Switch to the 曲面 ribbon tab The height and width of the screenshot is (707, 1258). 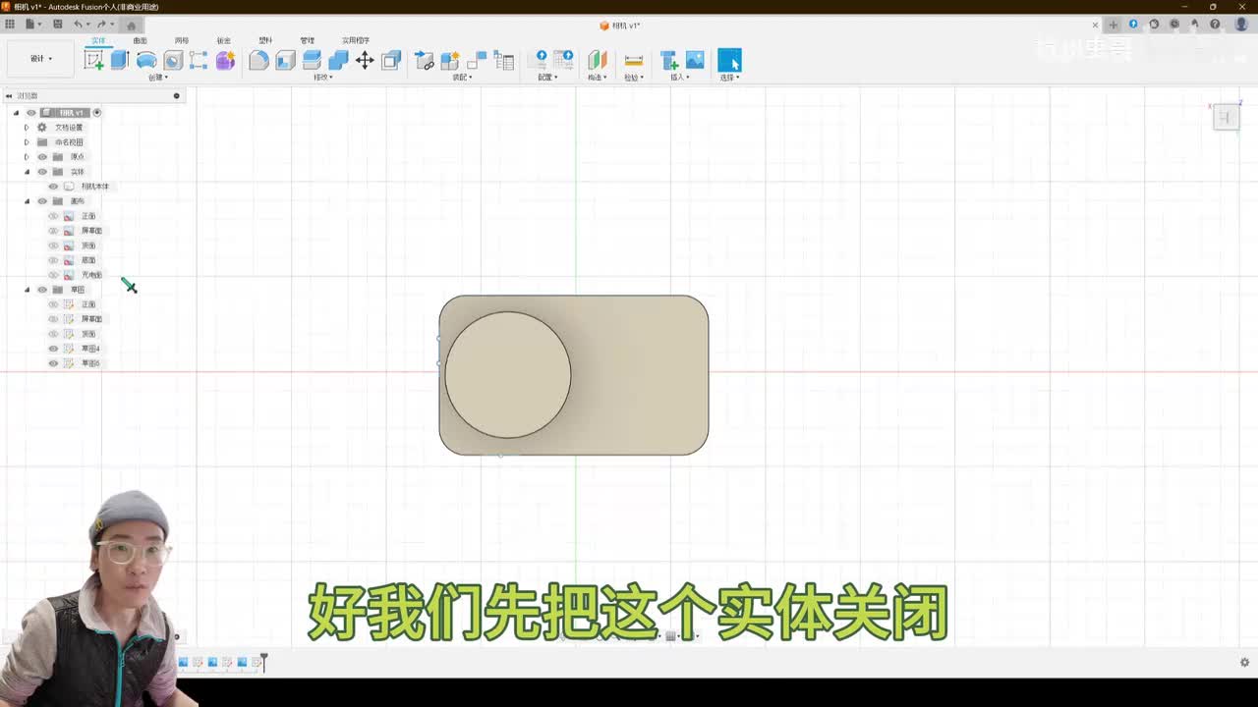click(140, 40)
